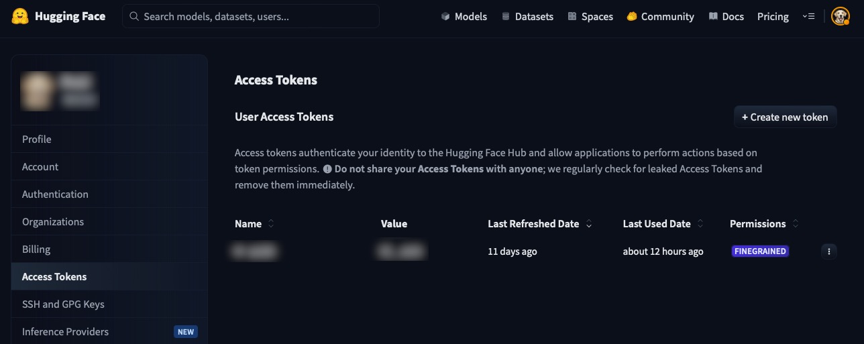The image size is (864, 344).
Task: Click the FINEGRAINED permissions badge
Action: (760, 251)
